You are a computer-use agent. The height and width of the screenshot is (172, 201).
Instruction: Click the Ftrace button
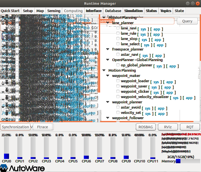coord(43,127)
